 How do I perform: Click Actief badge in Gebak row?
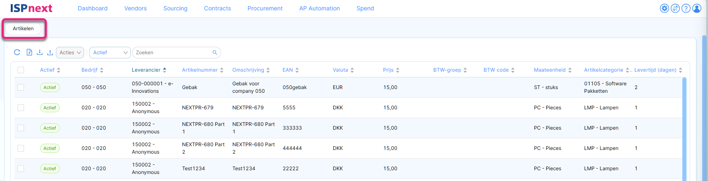[x=50, y=87]
